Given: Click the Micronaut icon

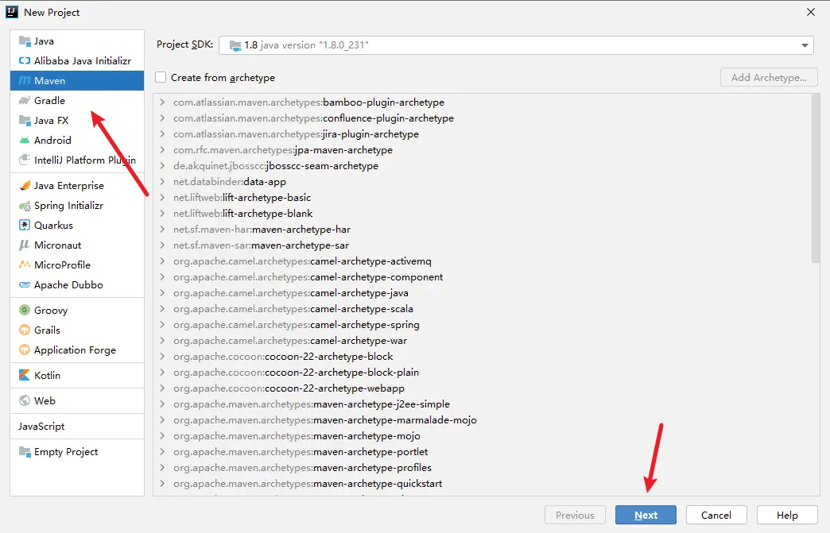Looking at the screenshot, I should click(x=25, y=245).
